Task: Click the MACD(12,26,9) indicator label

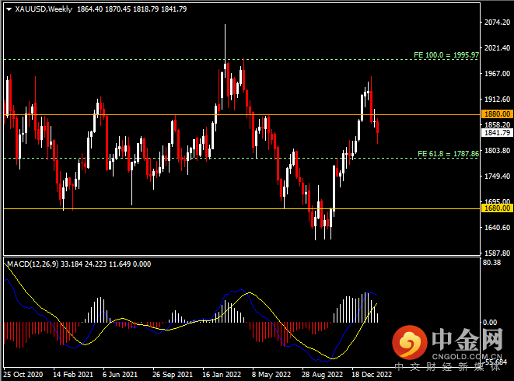Action: (x=34, y=264)
